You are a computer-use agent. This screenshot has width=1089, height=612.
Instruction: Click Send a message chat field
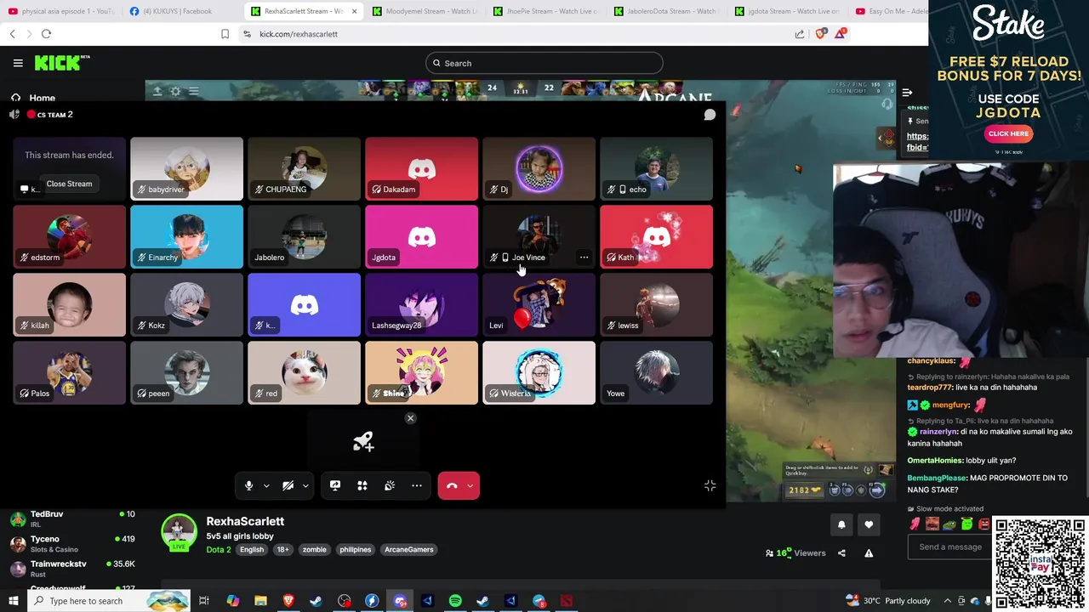949,547
